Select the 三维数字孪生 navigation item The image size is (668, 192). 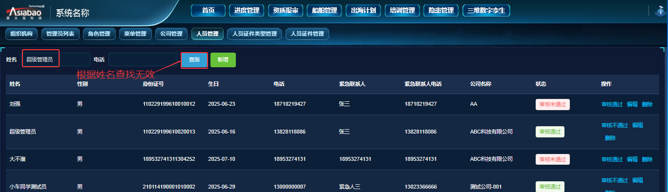[x=486, y=10]
